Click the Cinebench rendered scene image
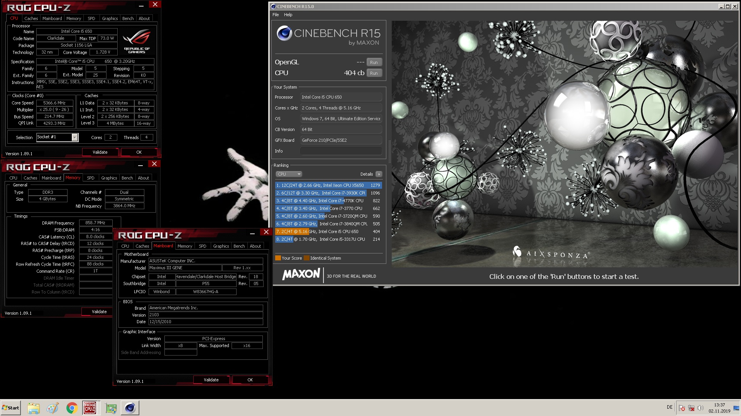The height and width of the screenshot is (416, 741). click(x=564, y=144)
